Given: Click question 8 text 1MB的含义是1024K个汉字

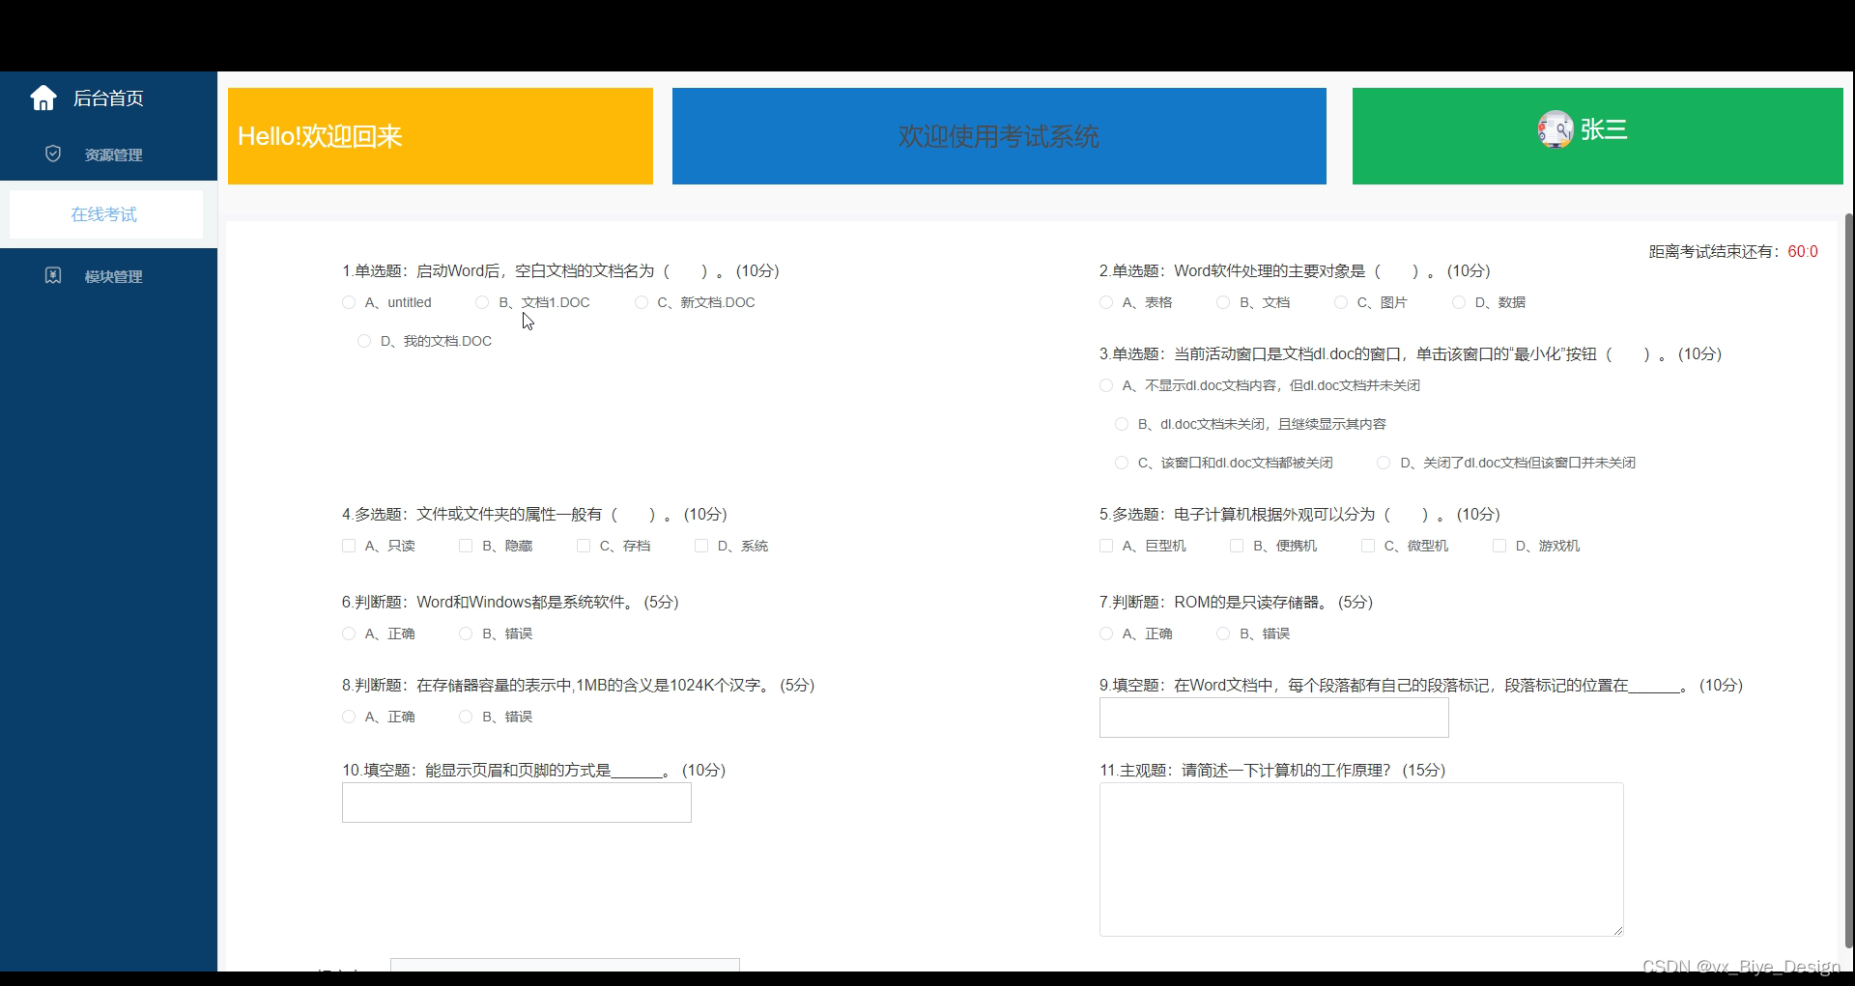Looking at the screenshot, I should pyautogui.click(x=578, y=686).
